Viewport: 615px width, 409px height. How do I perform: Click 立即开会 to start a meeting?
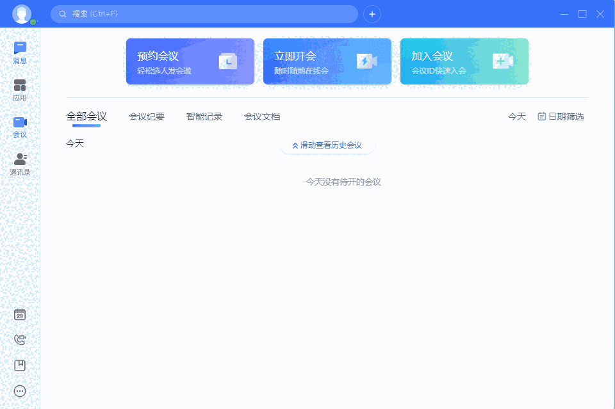[327, 61]
